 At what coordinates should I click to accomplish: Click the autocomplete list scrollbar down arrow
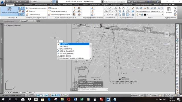click(x=90, y=59)
